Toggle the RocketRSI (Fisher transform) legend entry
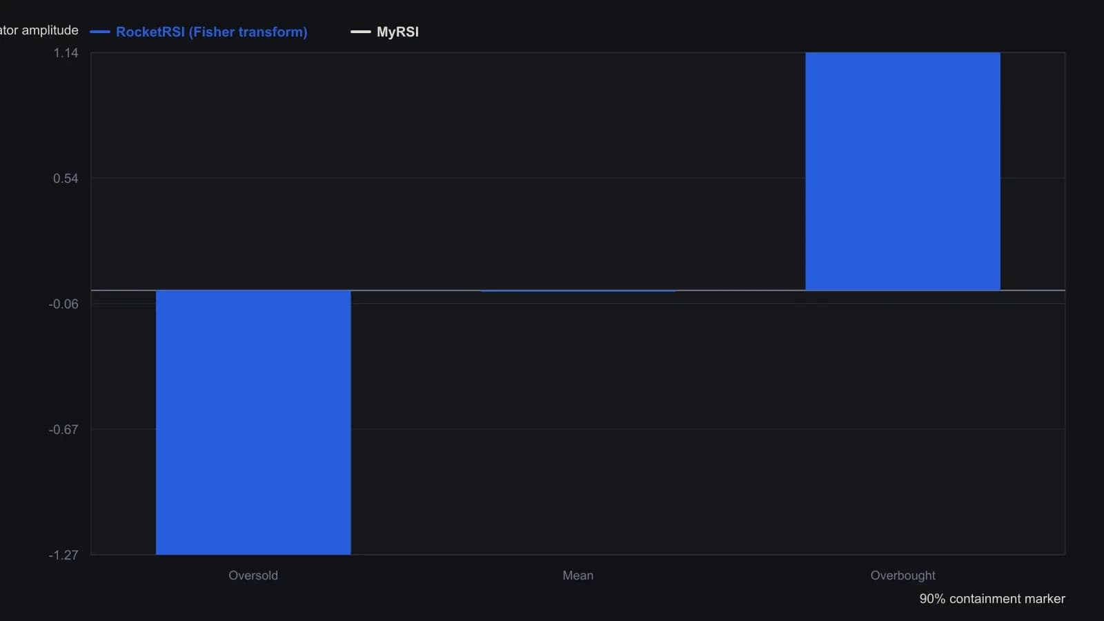 click(199, 32)
